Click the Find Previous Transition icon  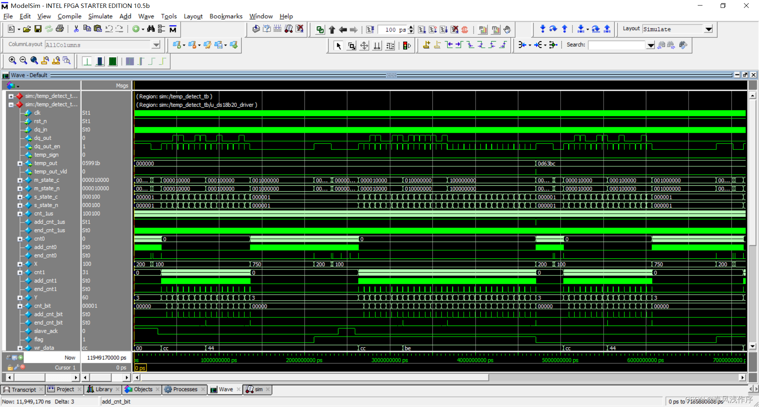[x=449, y=45]
